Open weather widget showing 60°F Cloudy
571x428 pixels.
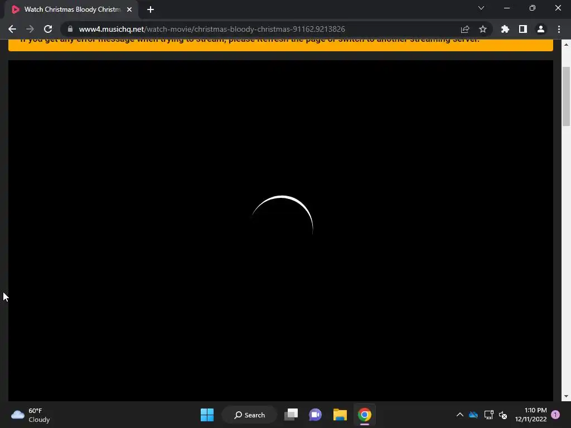(31, 415)
